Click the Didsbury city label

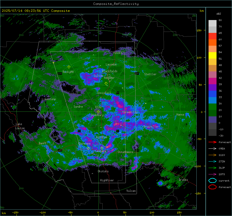click(x=97, y=115)
